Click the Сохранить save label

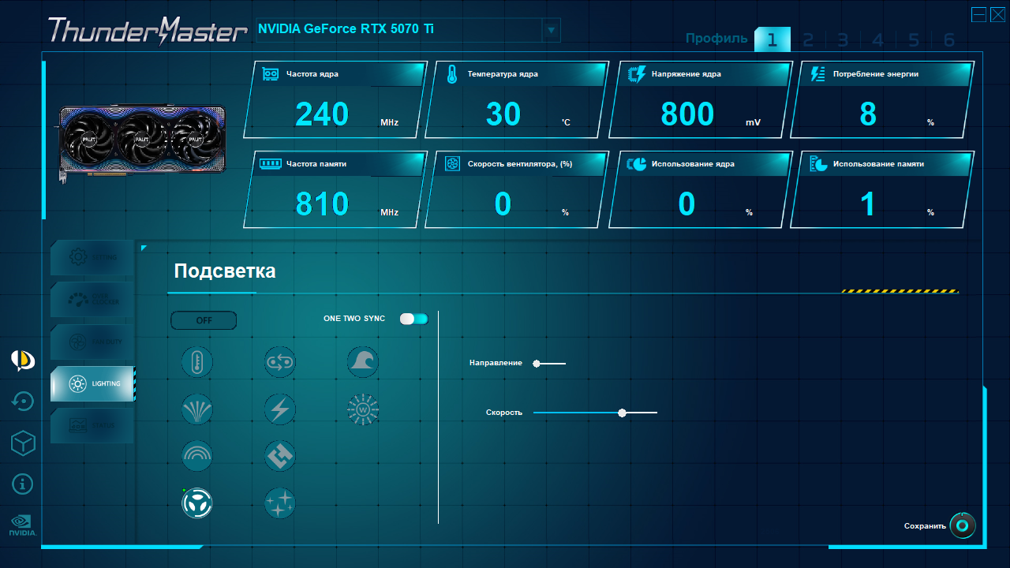(x=925, y=526)
